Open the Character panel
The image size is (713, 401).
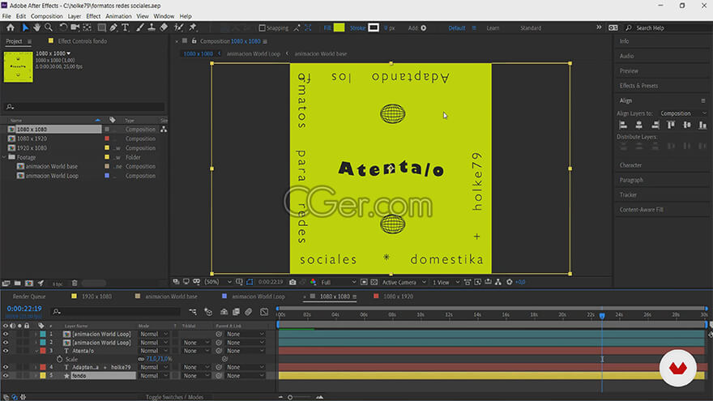[630, 165]
